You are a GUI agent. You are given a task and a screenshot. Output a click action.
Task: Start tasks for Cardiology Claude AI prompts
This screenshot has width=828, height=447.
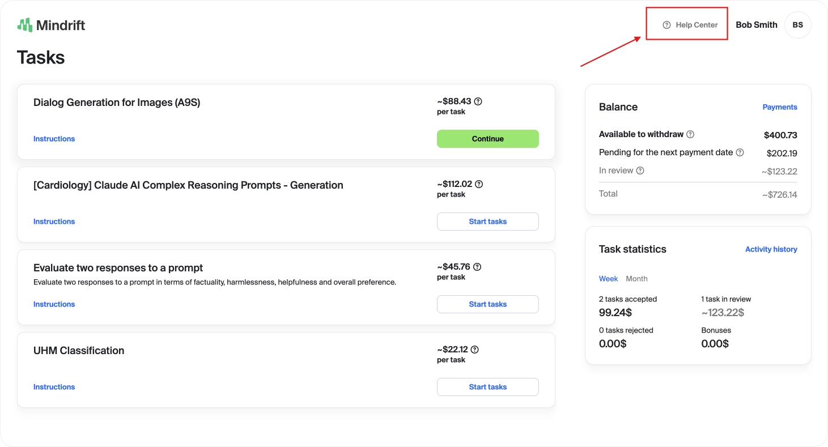(x=487, y=222)
